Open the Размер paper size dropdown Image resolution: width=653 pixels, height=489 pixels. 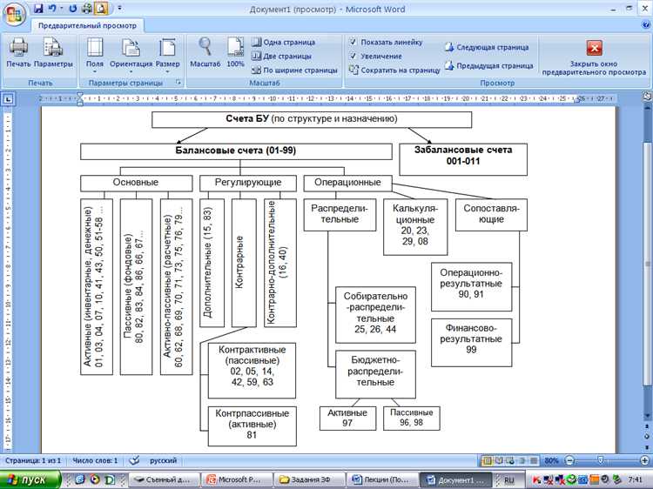coord(168,54)
